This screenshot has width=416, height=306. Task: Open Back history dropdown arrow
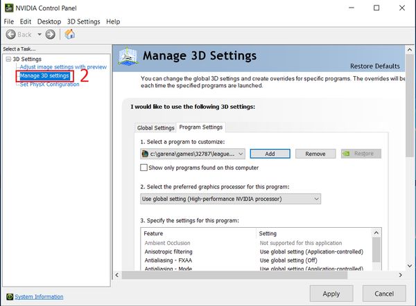[x=40, y=35]
